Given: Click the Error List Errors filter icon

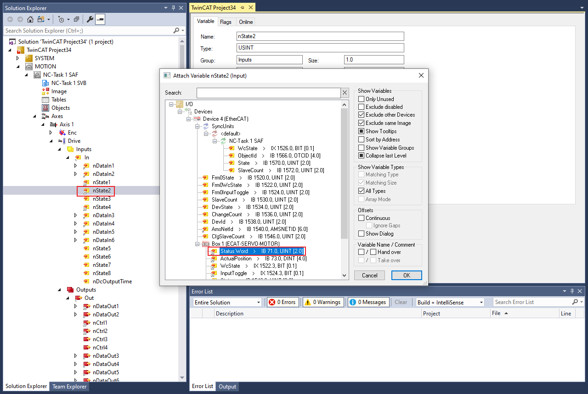Looking at the screenshot, I should click(272, 302).
